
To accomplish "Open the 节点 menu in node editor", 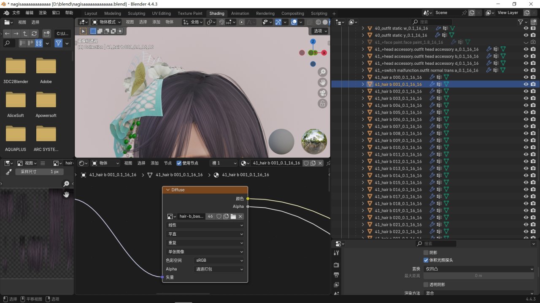I will [x=168, y=163].
